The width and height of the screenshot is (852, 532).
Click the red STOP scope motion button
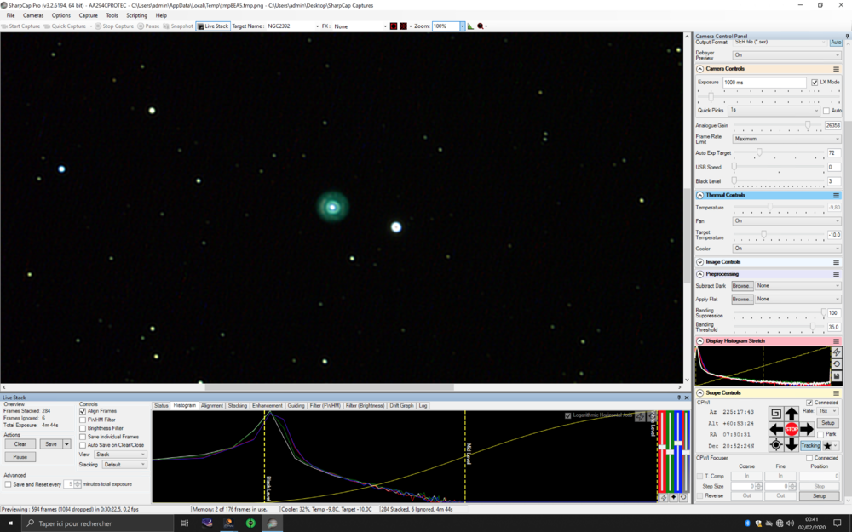[x=792, y=429]
